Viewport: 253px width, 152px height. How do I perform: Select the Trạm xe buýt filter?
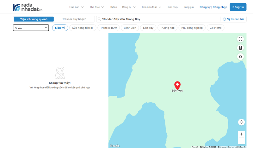coord(108,28)
